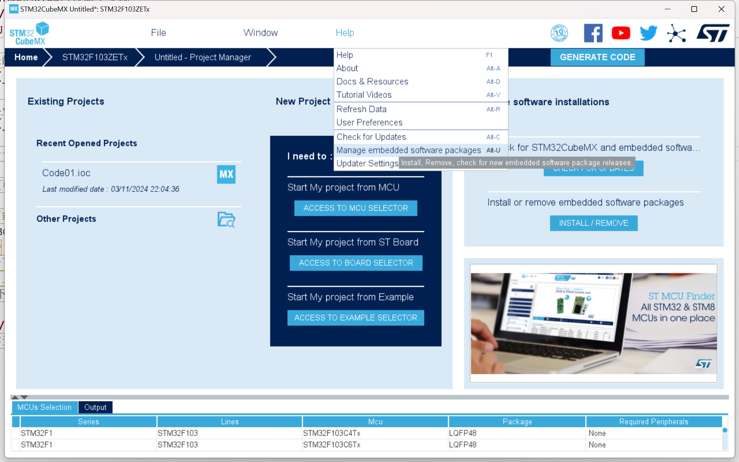The width and height of the screenshot is (739, 462).
Task: Select the STM32F103C4Tx table row
Action: click(x=331, y=433)
